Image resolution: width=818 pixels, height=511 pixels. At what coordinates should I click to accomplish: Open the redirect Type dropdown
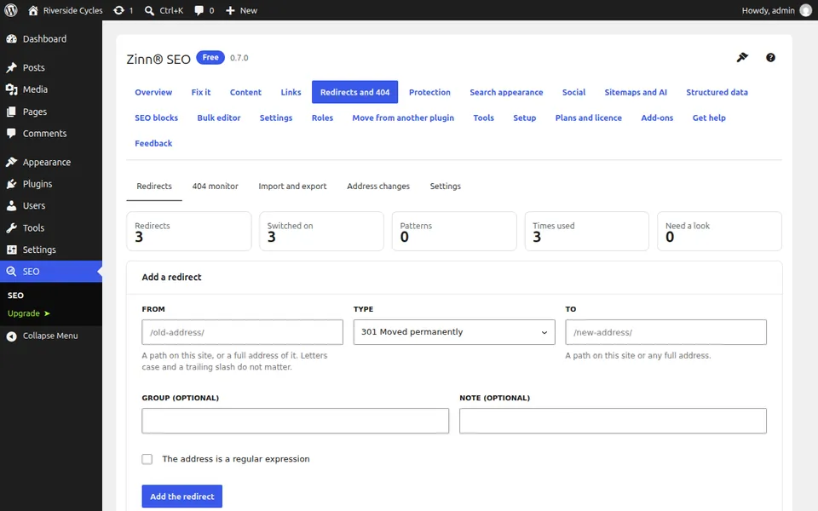454,332
